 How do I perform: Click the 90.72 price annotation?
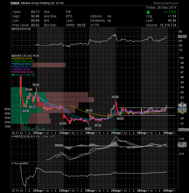pyautogui.click(x=32, y=107)
